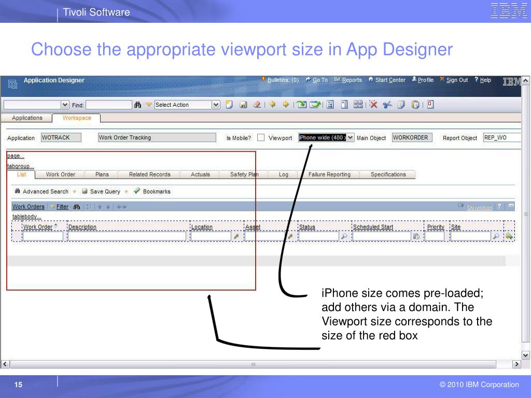Open the Specifications tab
The image size is (531, 398).
pos(388,174)
